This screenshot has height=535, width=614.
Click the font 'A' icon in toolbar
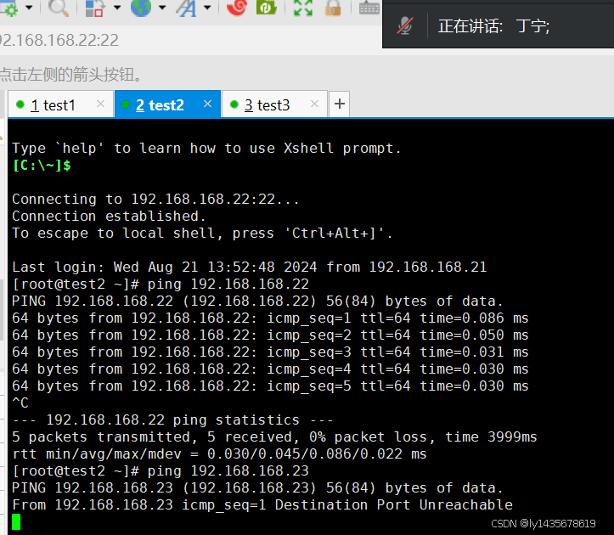pos(184,8)
